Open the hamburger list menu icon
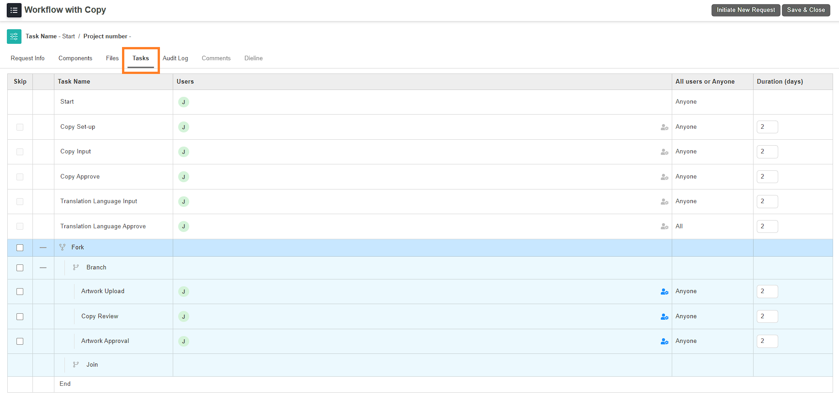Viewport: 839px width, 400px height. [14, 10]
